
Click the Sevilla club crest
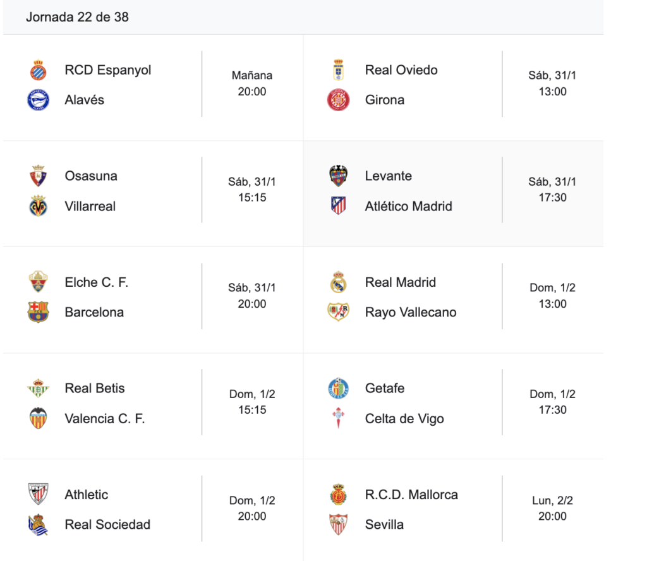(339, 524)
